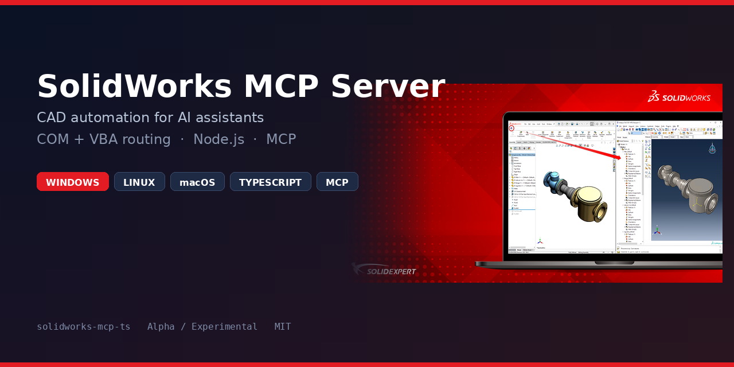Click the "SolidWorks MCP Server" title
This screenshot has width=734, height=367.
coord(241,87)
